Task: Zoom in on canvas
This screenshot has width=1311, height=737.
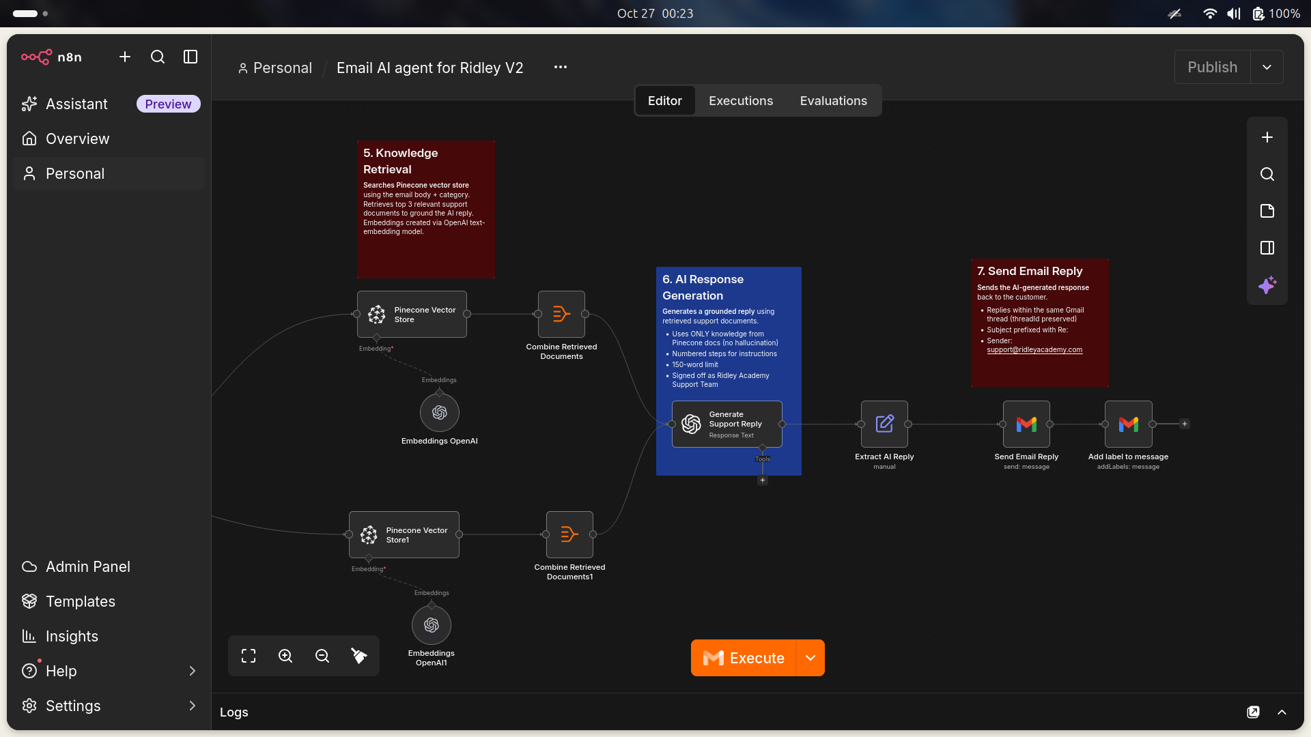Action: click(x=285, y=656)
